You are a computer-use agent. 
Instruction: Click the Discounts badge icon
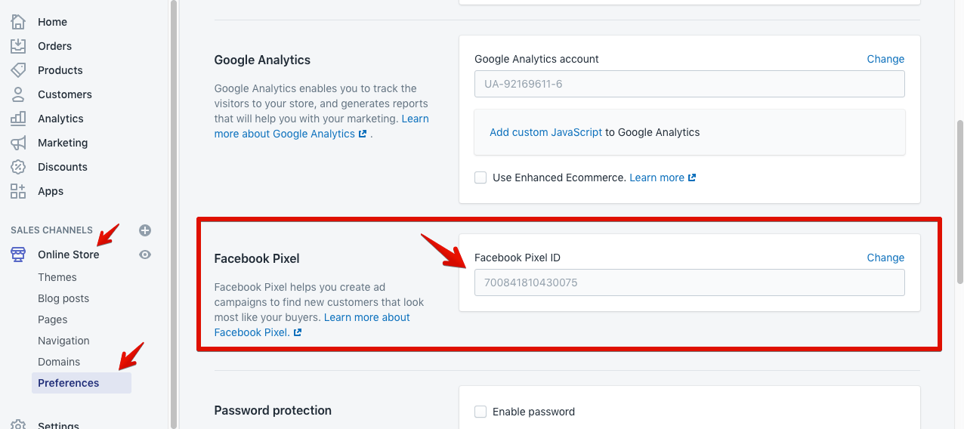click(x=18, y=167)
